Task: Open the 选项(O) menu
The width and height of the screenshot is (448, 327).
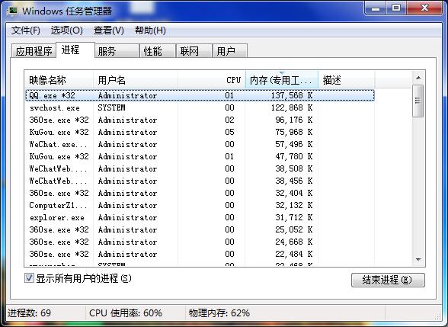Action: click(66, 30)
